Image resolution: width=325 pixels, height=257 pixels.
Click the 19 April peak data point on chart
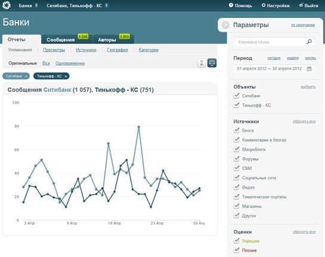tap(139, 127)
